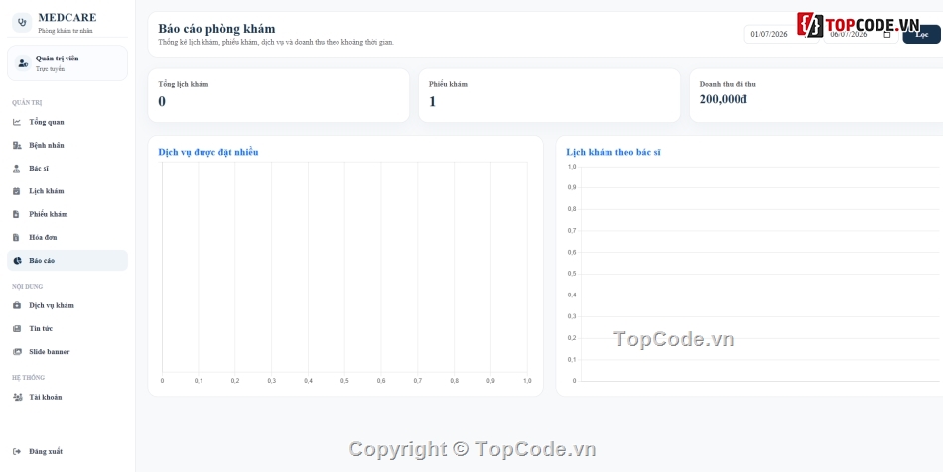This screenshot has width=943, height=472.
Task: Click the Dịch vụ khám medical kit icon
Action: (x=17, y=305)
